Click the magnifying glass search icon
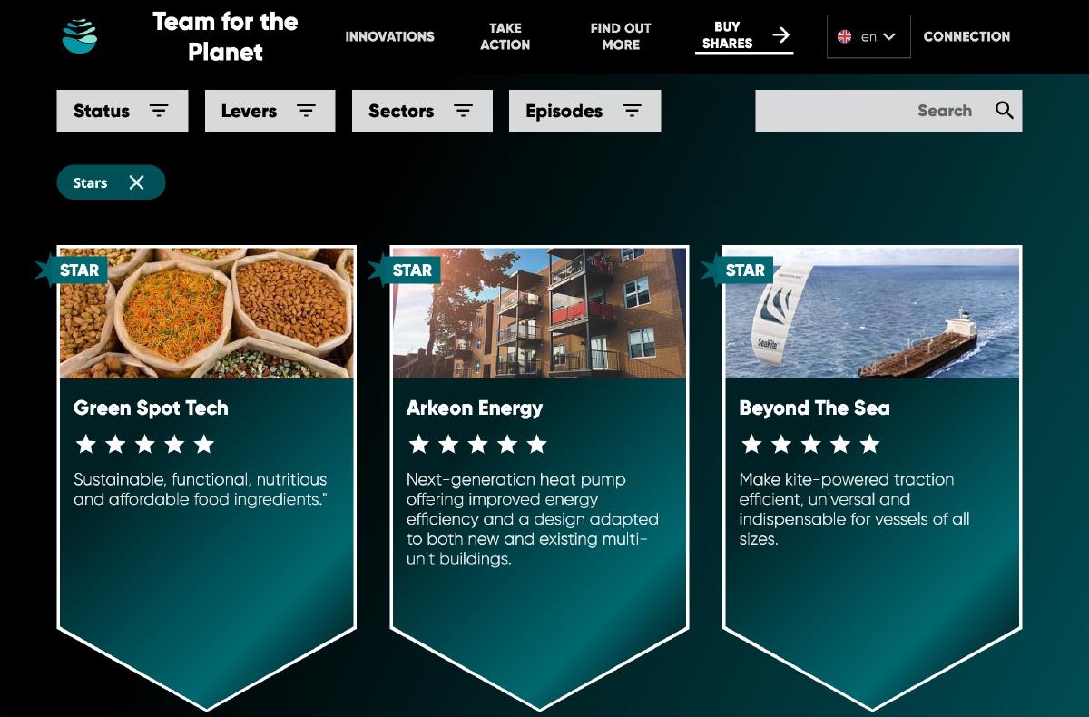The width and height of the screenshot is (1089, 717). coord(1004,110)
